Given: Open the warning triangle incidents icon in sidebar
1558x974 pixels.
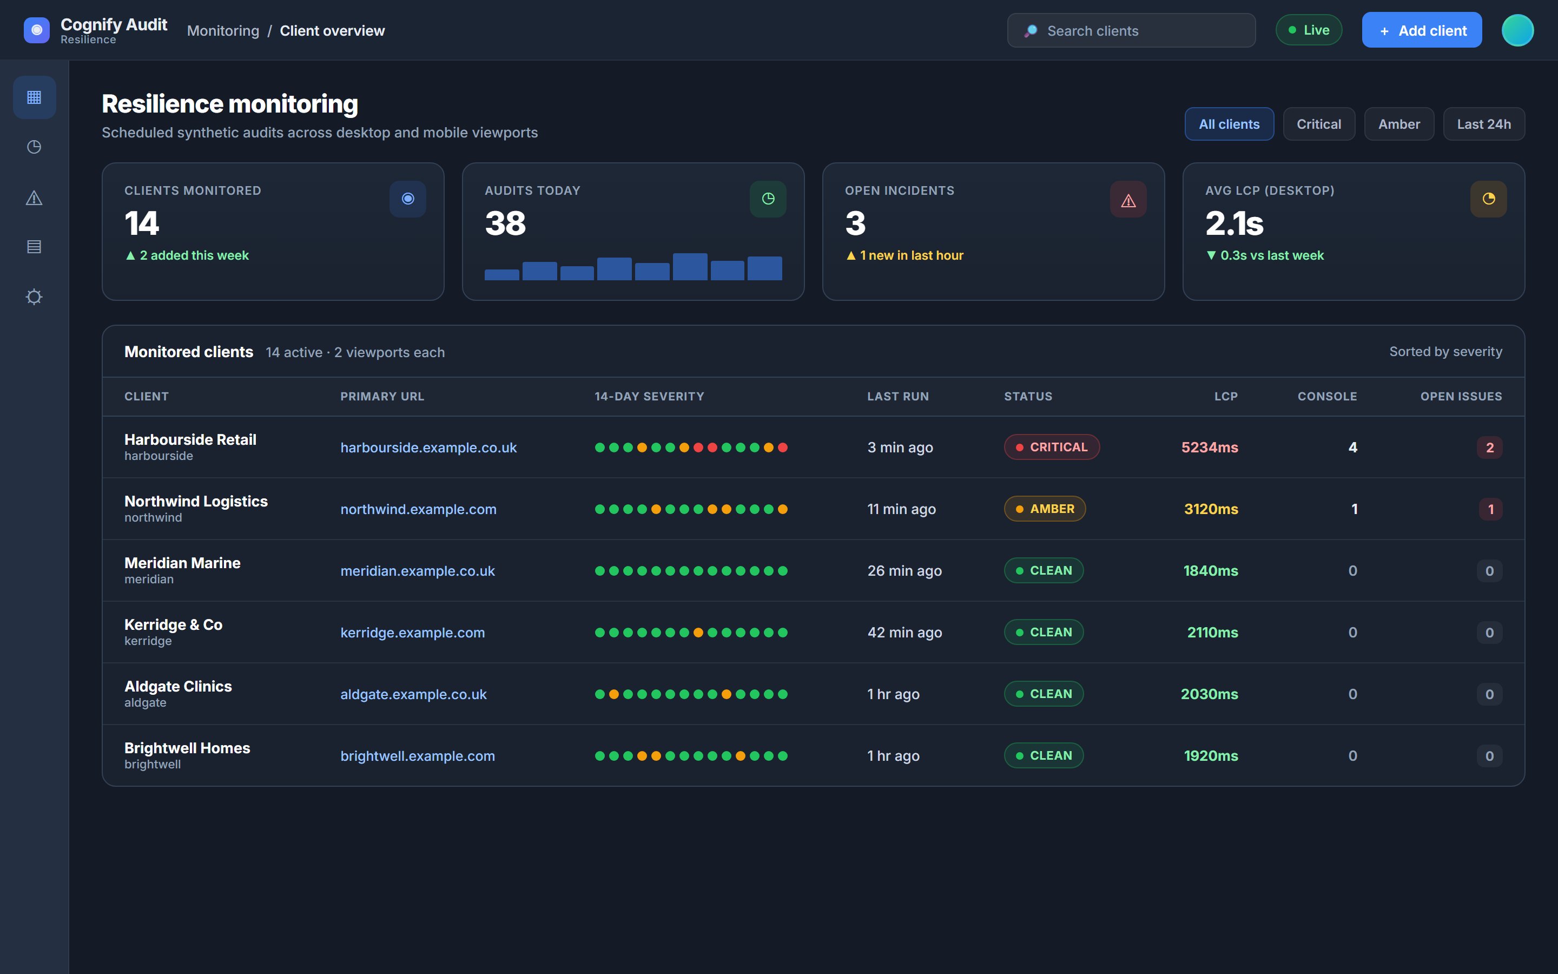Looking at the screenshot, I should coord(34,197).
